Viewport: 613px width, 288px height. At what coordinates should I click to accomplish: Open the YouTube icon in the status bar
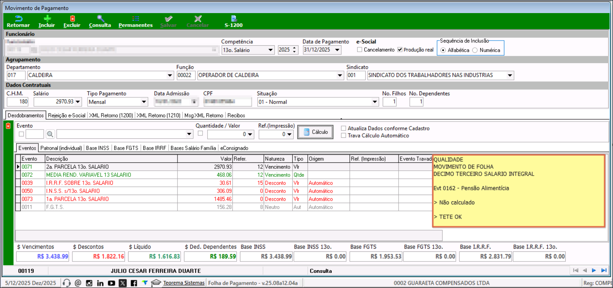coord(111,283)
